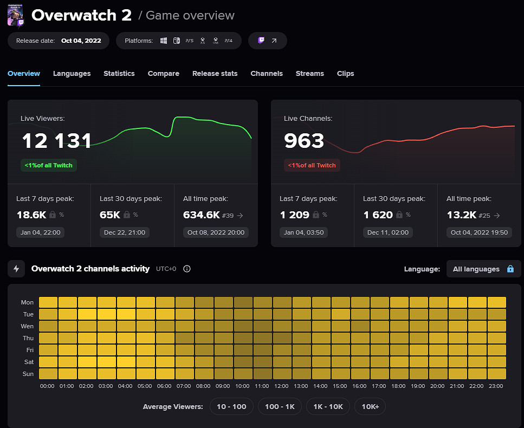The height and width of the screenshot is (428, 524).
Task: Click arrow next to 13.2K channels peak
Action: [x=496, y=216]
